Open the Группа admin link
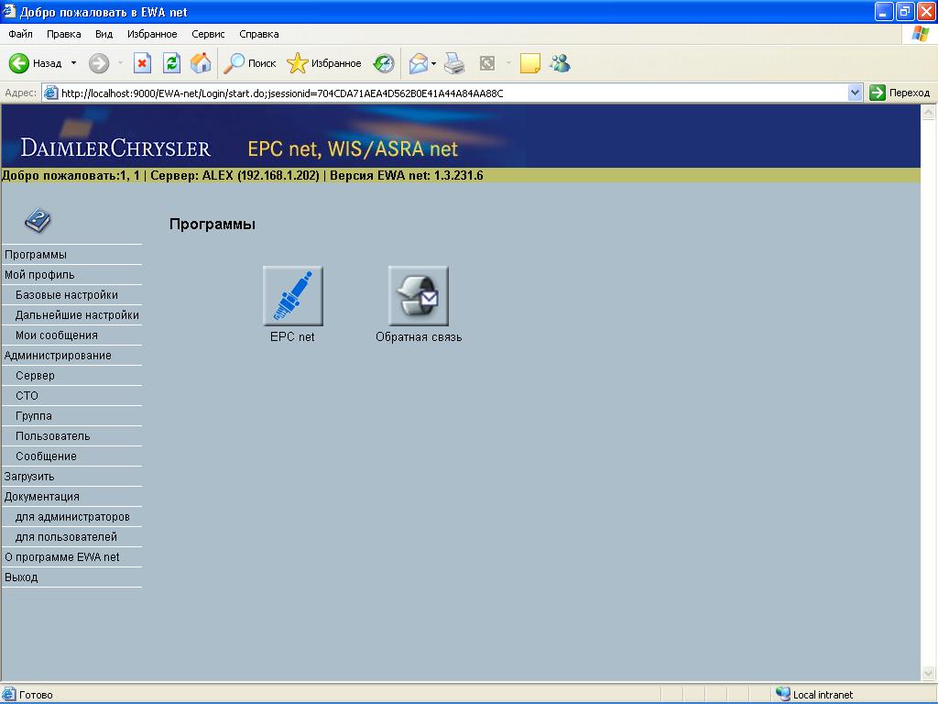 point(34,416)
